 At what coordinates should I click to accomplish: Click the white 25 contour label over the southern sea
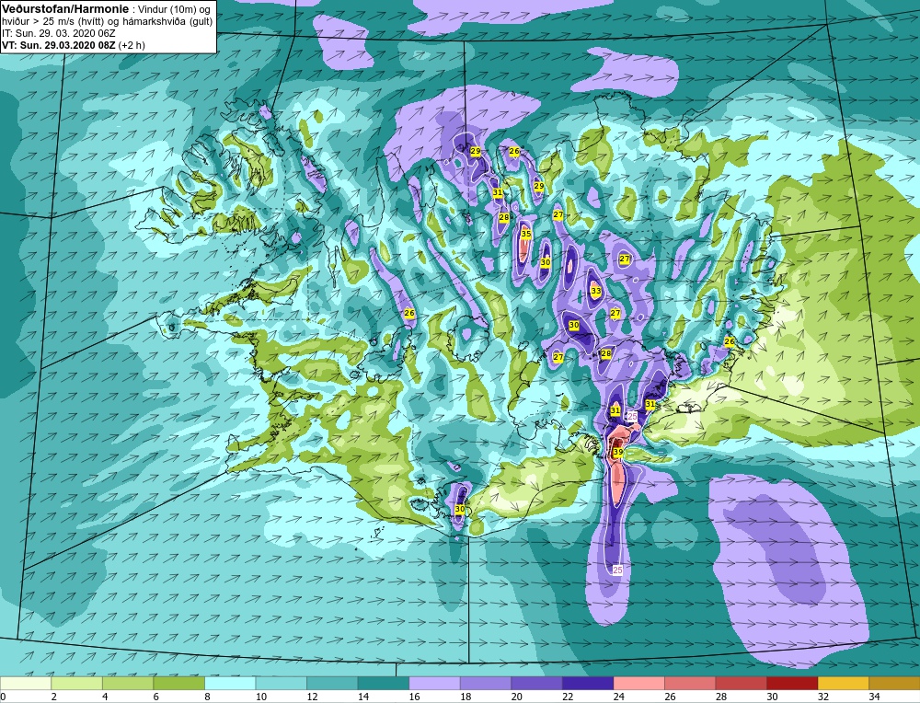point(617,570)
